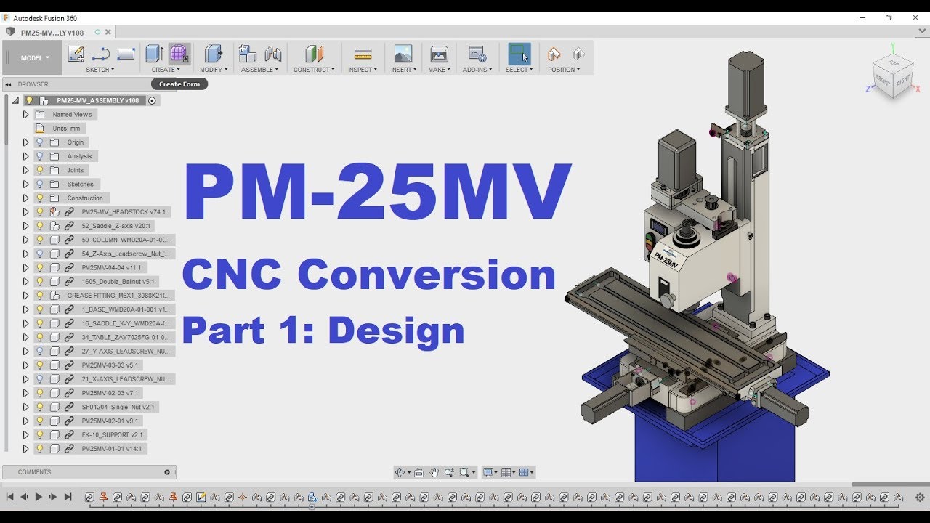Click the Add-Ins scripts icon
The height and width of the screenshot is (523, 930).
click(x=477, y=54)
